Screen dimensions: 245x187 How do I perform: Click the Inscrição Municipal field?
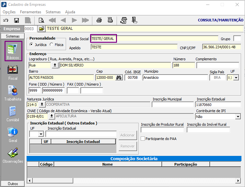click(x=173, y=104)
